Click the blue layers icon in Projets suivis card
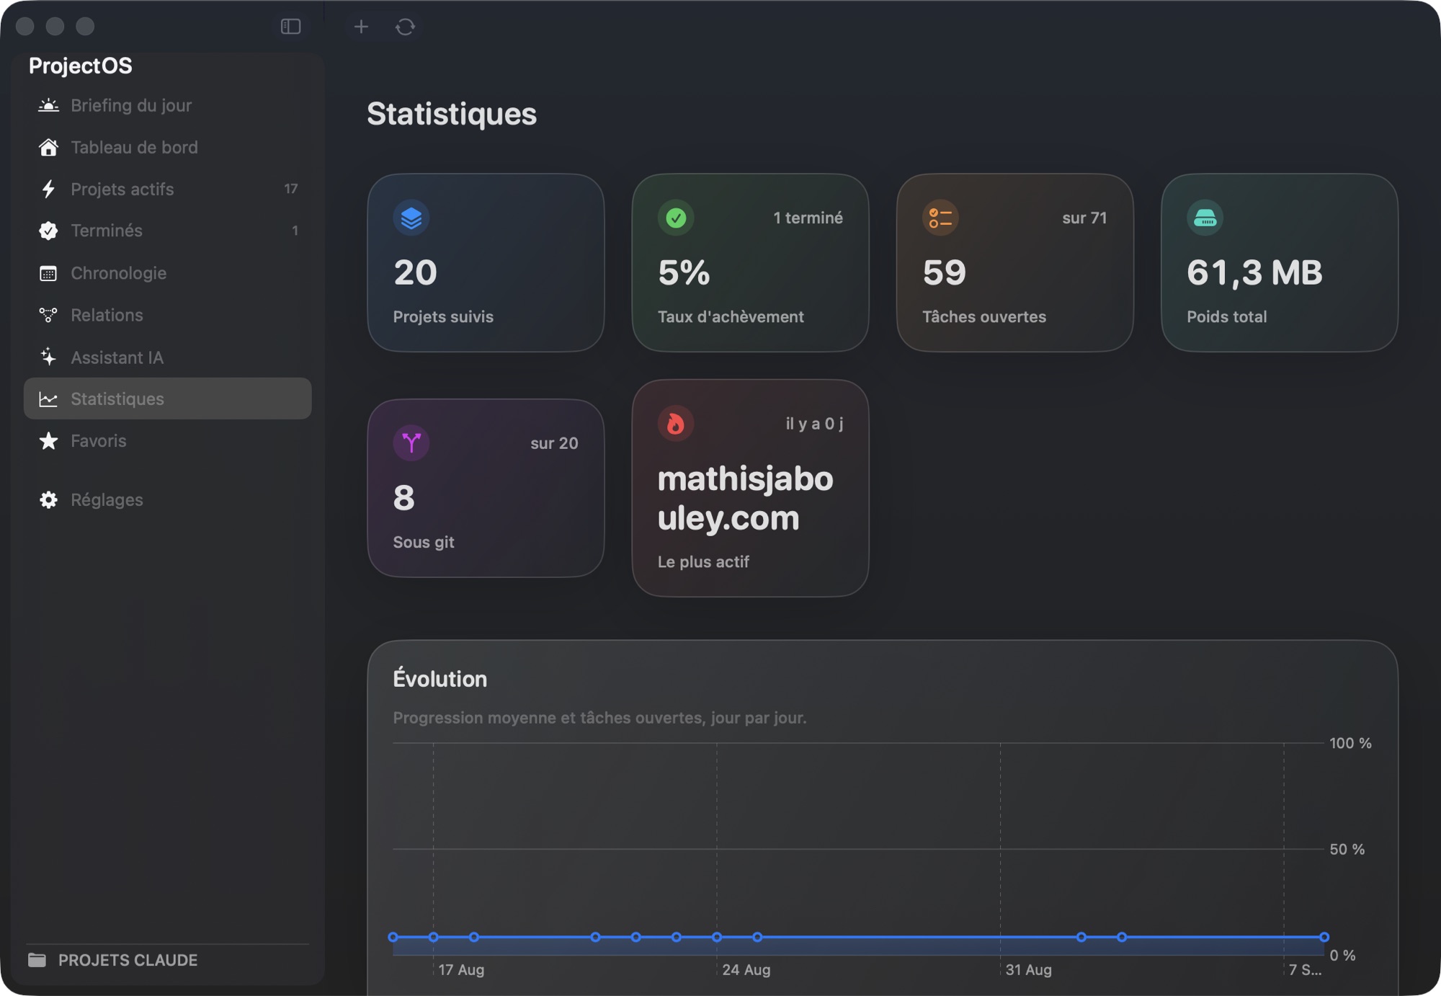Image resolution: width=1441 pixels, height=996 pixels. point(411,218)
